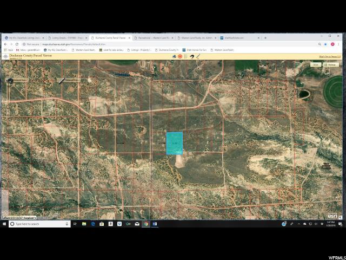Image resolution: width=346 pixels, height=260 pixels.
Task: Open the first Western Land Realty bookmark
Action: coord(83,50)
